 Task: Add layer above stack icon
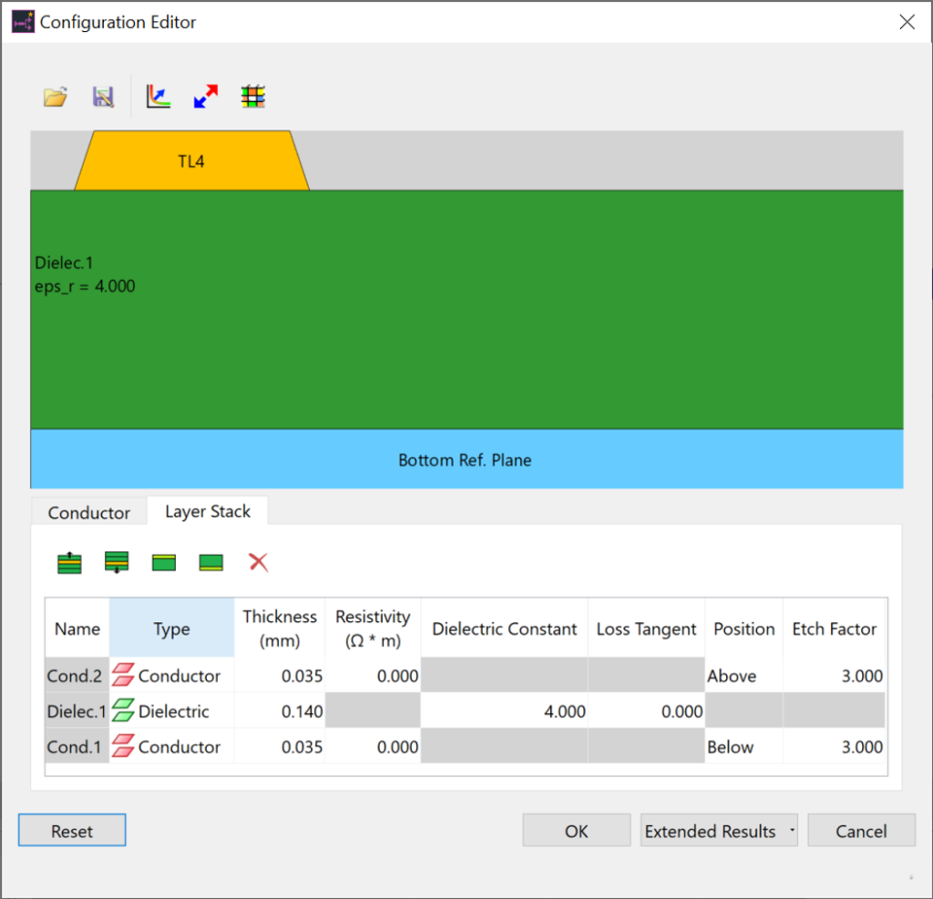coord(69,562)
